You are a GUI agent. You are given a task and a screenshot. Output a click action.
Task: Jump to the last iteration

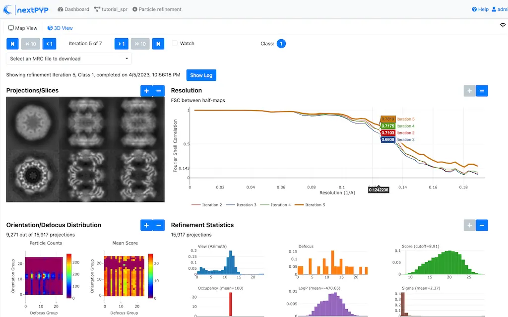coord(158,44)
